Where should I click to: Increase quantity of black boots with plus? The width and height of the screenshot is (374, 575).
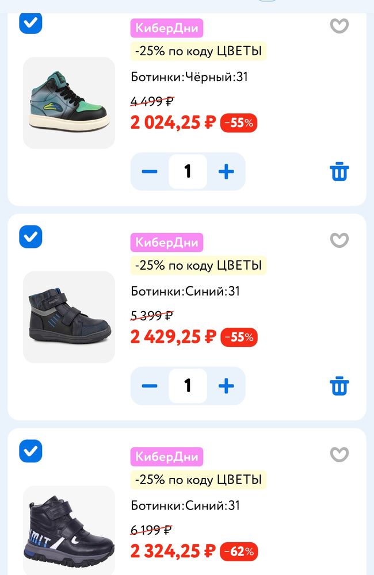[227, 171]
